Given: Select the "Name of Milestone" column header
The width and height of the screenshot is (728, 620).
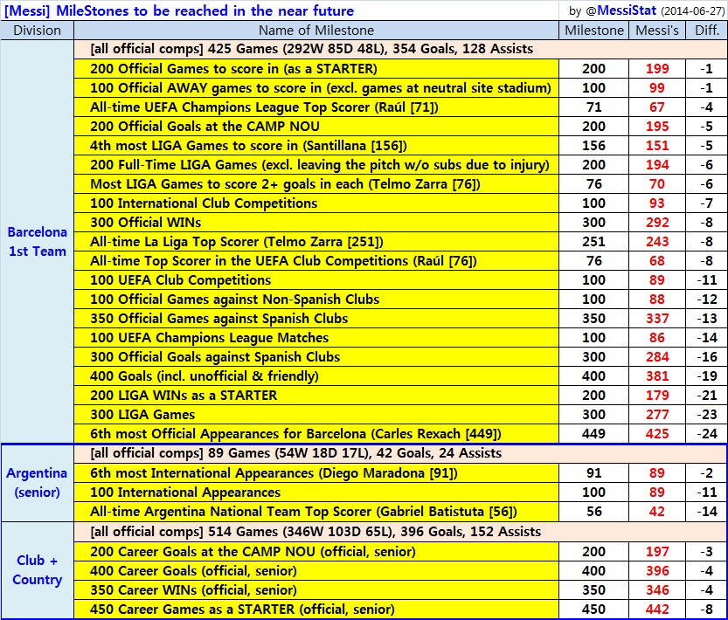Looking at the screenshot, I should click(x=316, y=31).
